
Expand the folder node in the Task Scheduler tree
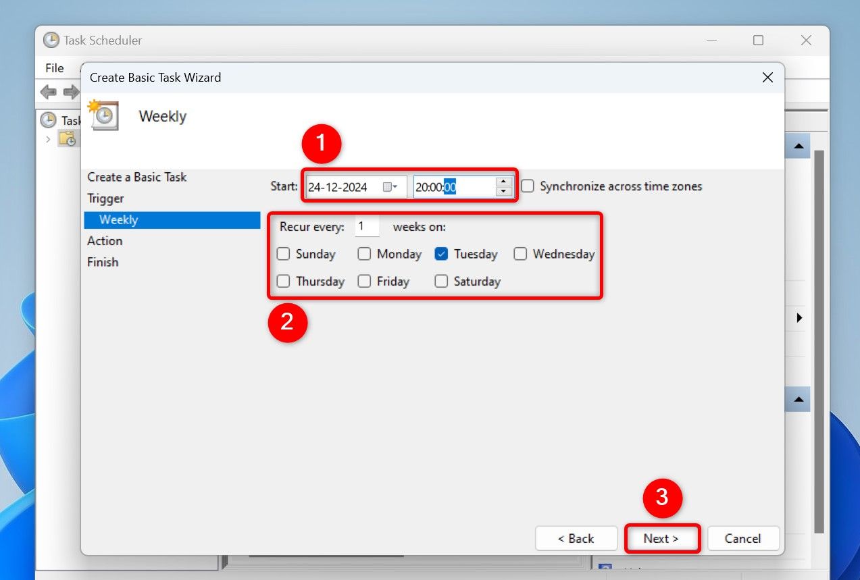[x=48, y=139]
